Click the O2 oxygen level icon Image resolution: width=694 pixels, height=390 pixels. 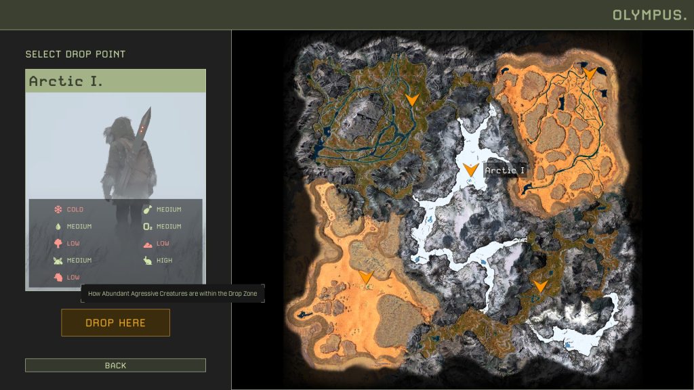click(147, 226)
